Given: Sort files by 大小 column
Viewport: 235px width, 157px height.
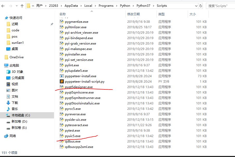Looking at the screenshot, I should [193, 14].
